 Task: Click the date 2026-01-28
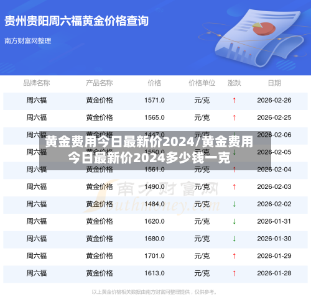point(274,273)
